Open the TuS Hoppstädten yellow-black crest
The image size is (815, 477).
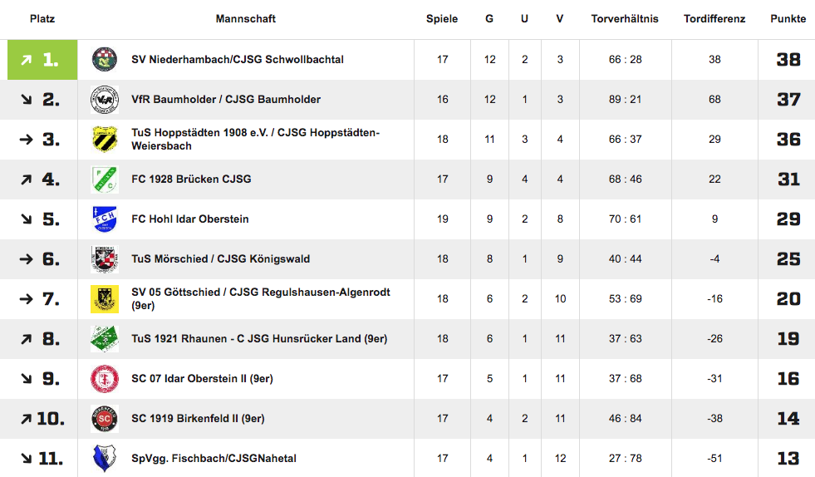105,140
